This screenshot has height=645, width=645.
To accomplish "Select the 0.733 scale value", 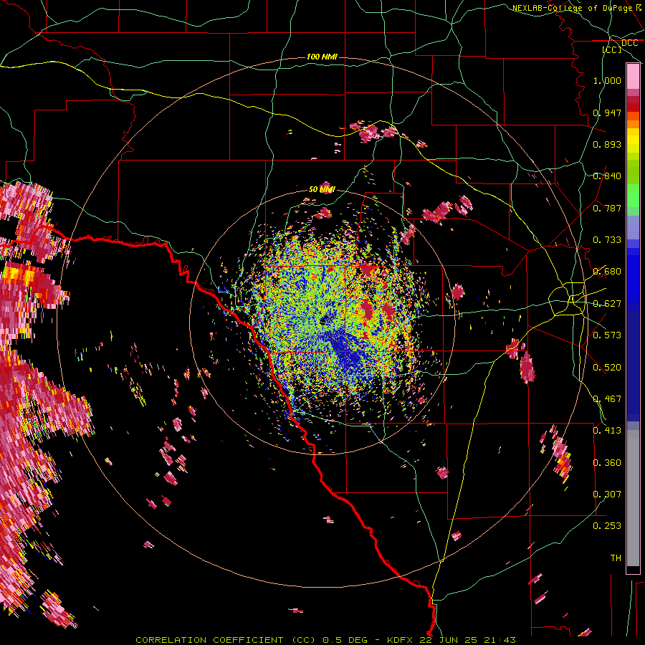I will tap(607, 240).
